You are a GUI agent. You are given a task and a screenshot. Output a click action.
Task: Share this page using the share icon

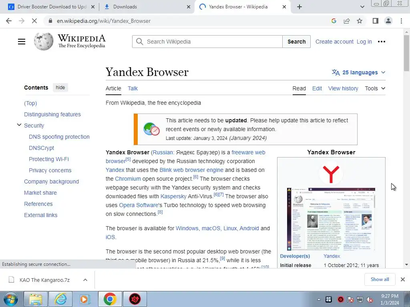[x=347, y=21]
